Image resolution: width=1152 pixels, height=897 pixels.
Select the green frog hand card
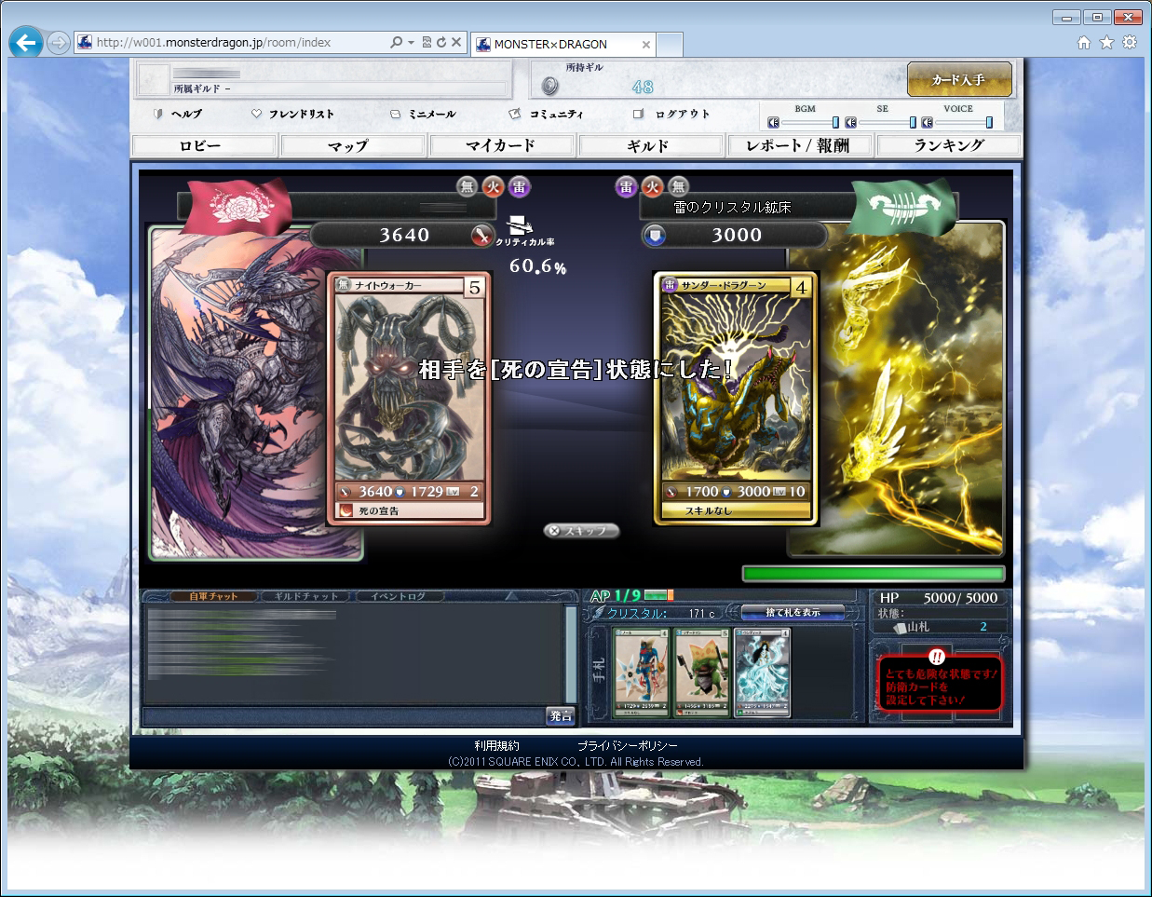pos(702,673)
